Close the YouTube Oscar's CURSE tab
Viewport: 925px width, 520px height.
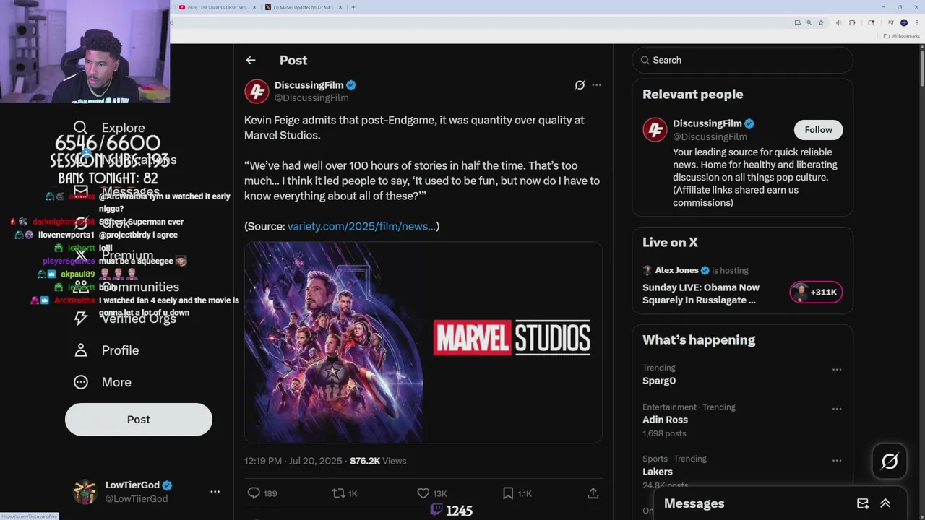tap(254, 7)
